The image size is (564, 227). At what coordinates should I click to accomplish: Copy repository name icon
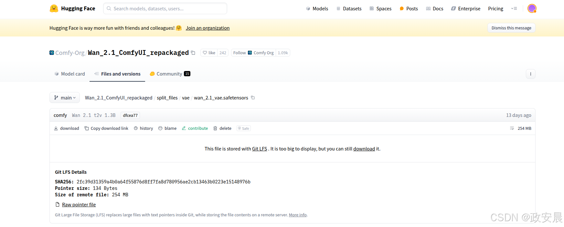(193, 53)
